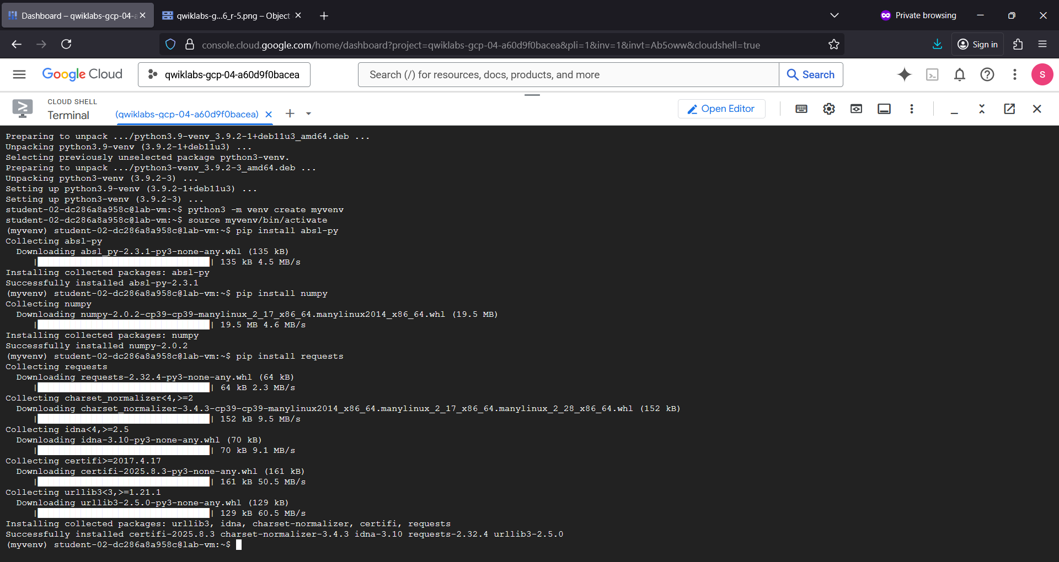Open Cloud Shell in new window
The height and width of the screenshot is (562, 1059).
[x=1009, y=109]
